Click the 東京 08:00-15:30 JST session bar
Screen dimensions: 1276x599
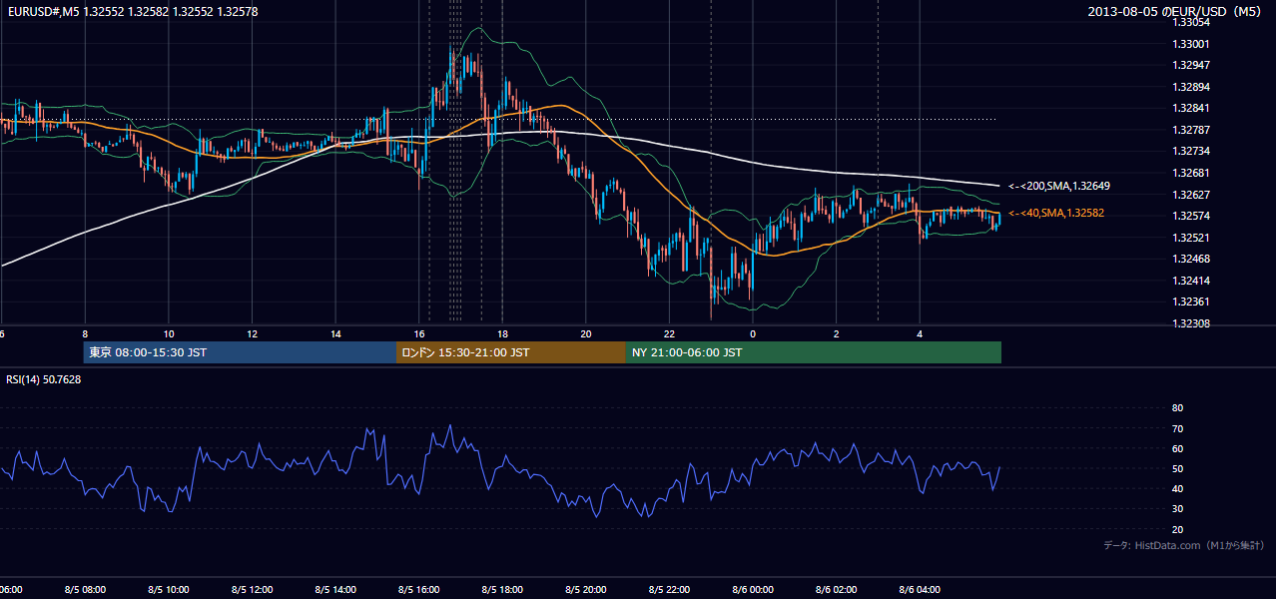240,352
